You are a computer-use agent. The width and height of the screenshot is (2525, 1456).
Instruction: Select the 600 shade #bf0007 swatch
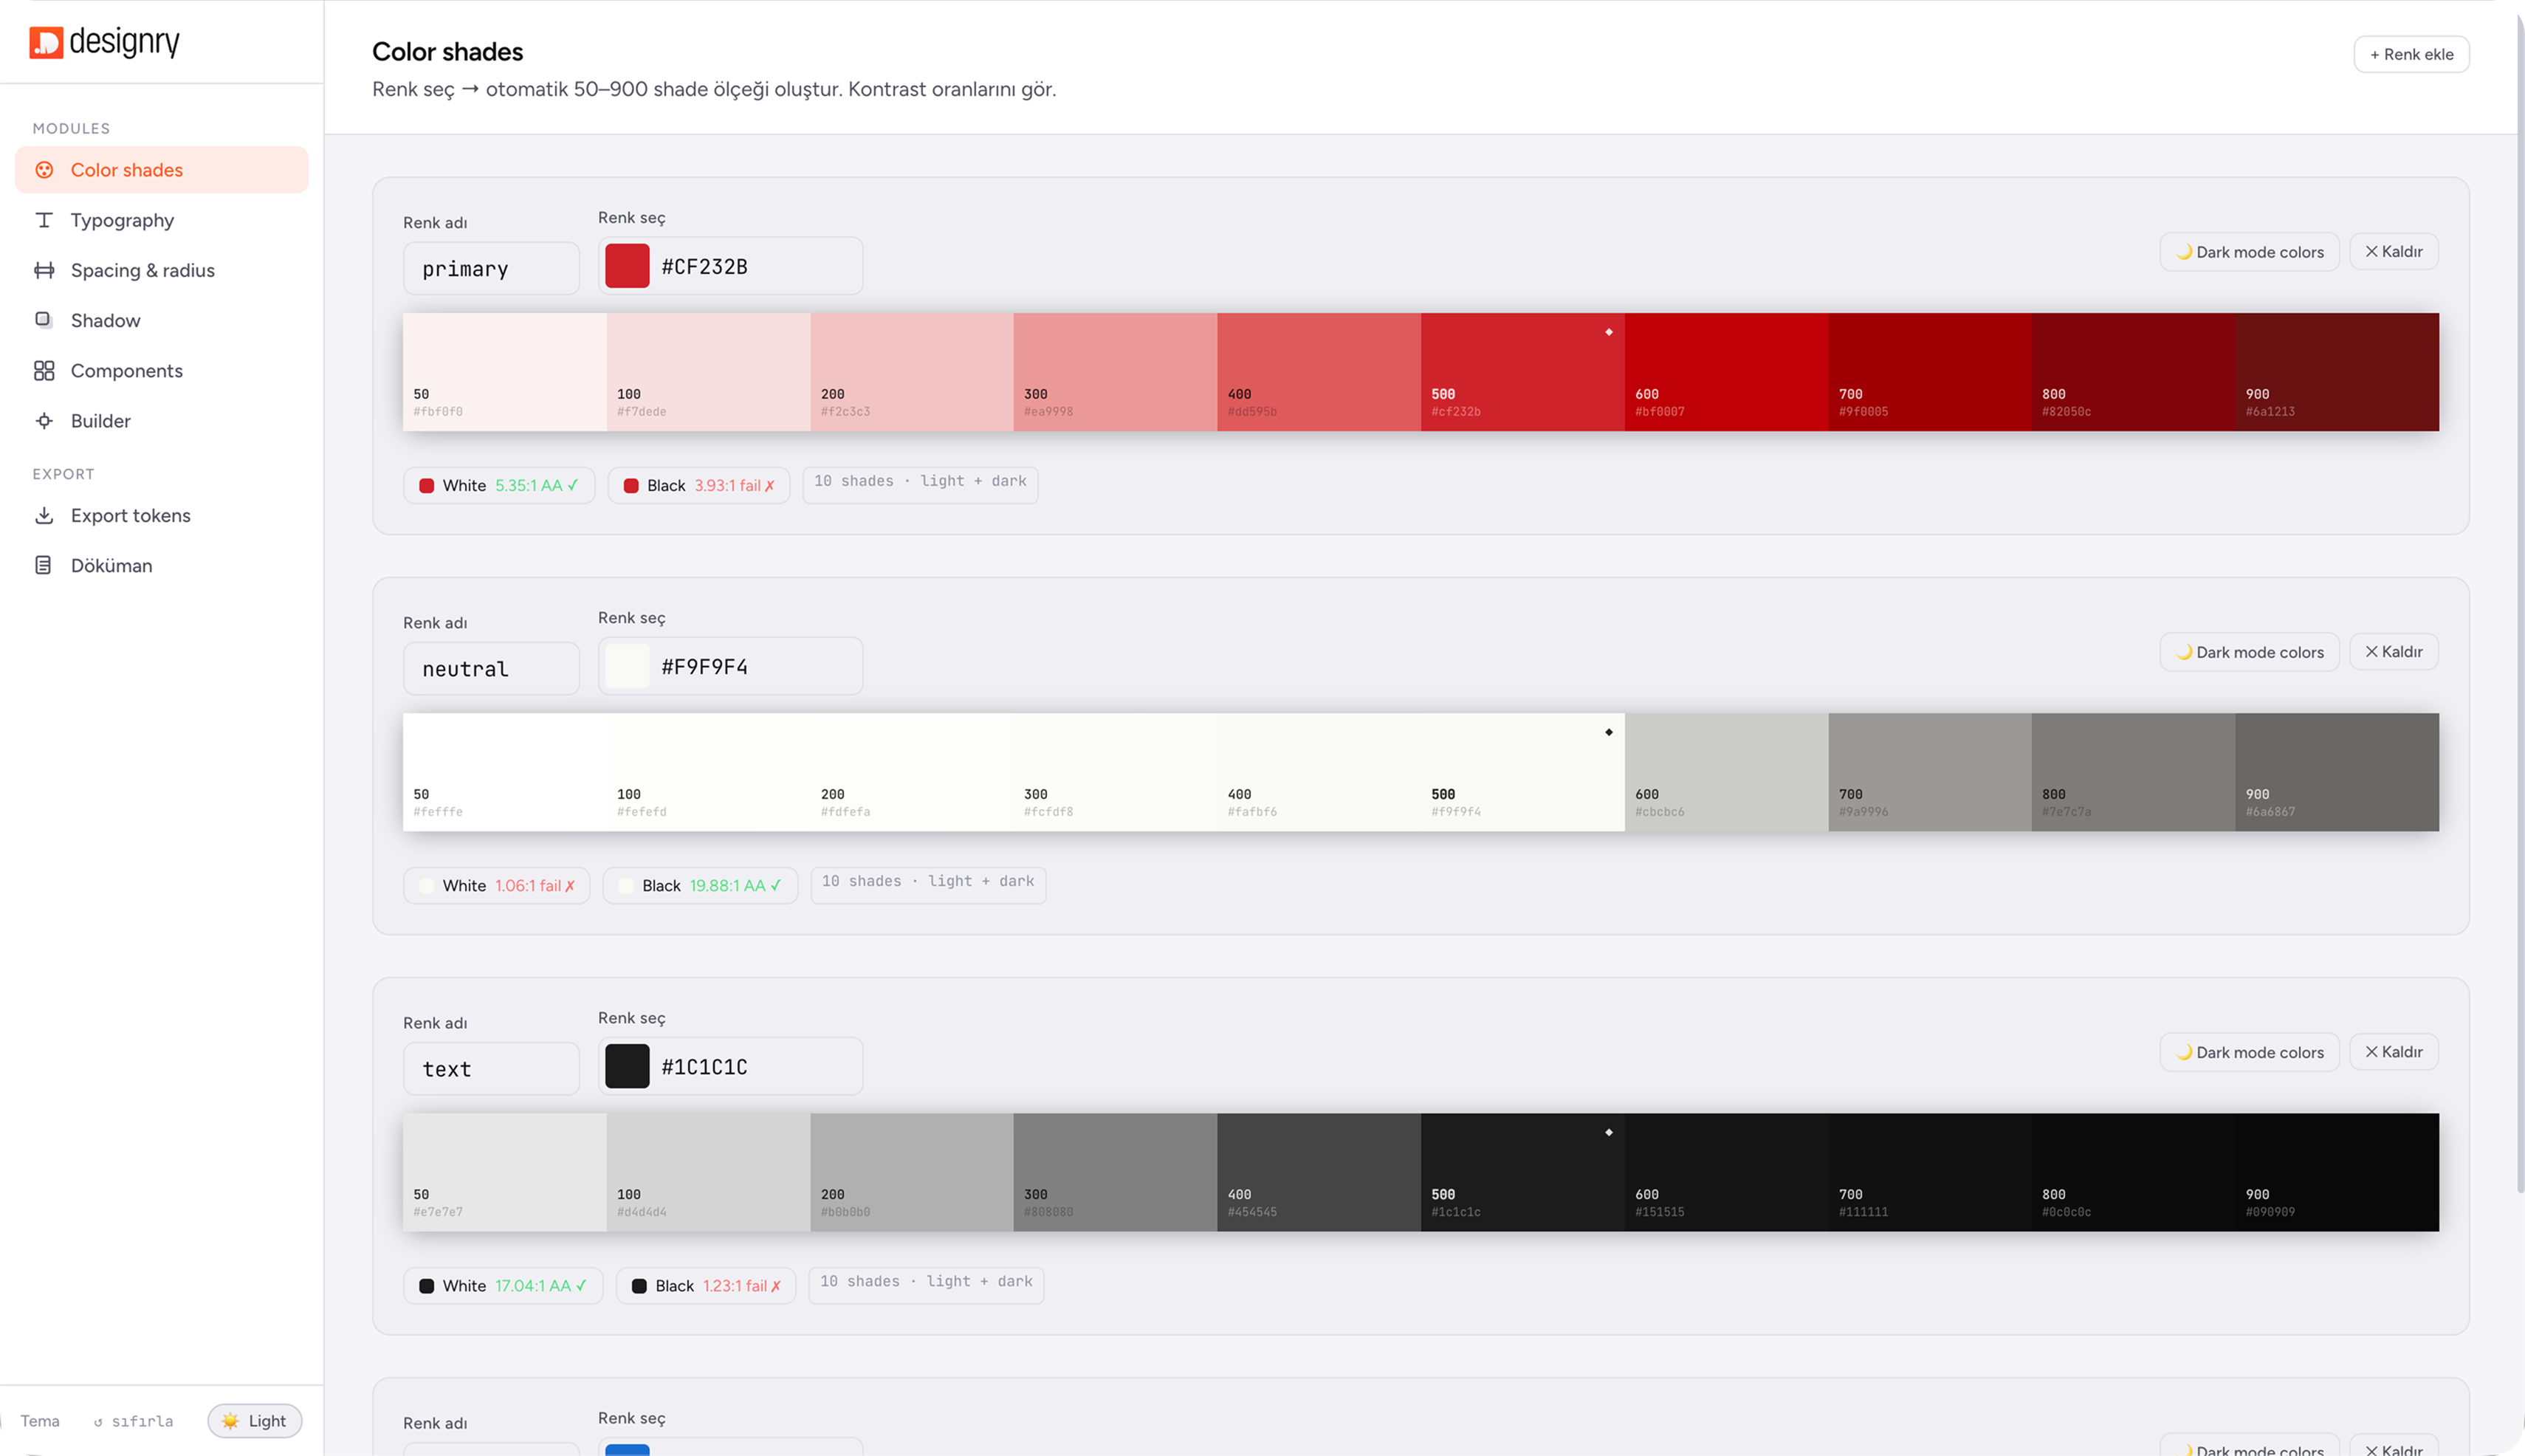pyautogui.click(x=1726, y=372)
